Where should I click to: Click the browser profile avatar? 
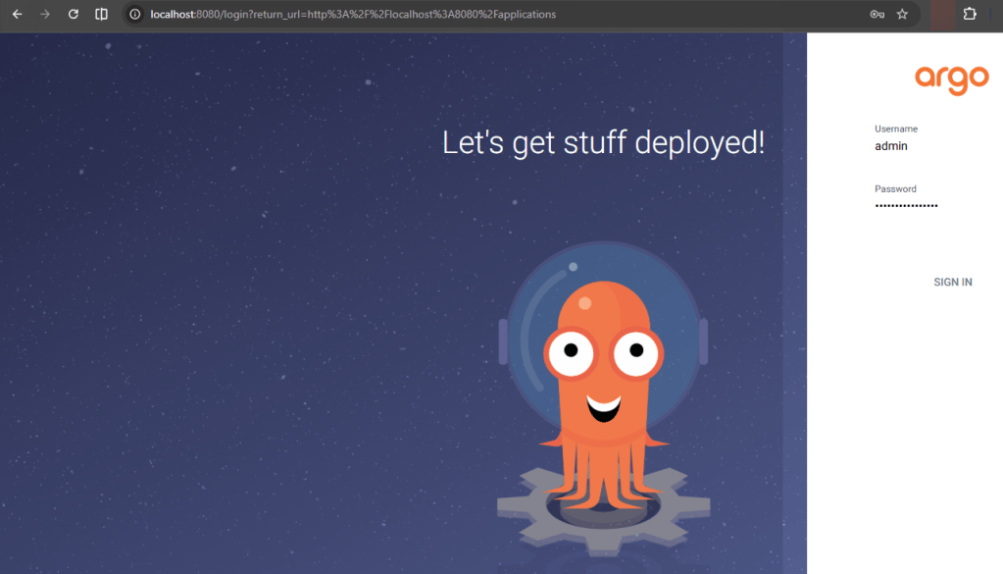click(941, 15)
